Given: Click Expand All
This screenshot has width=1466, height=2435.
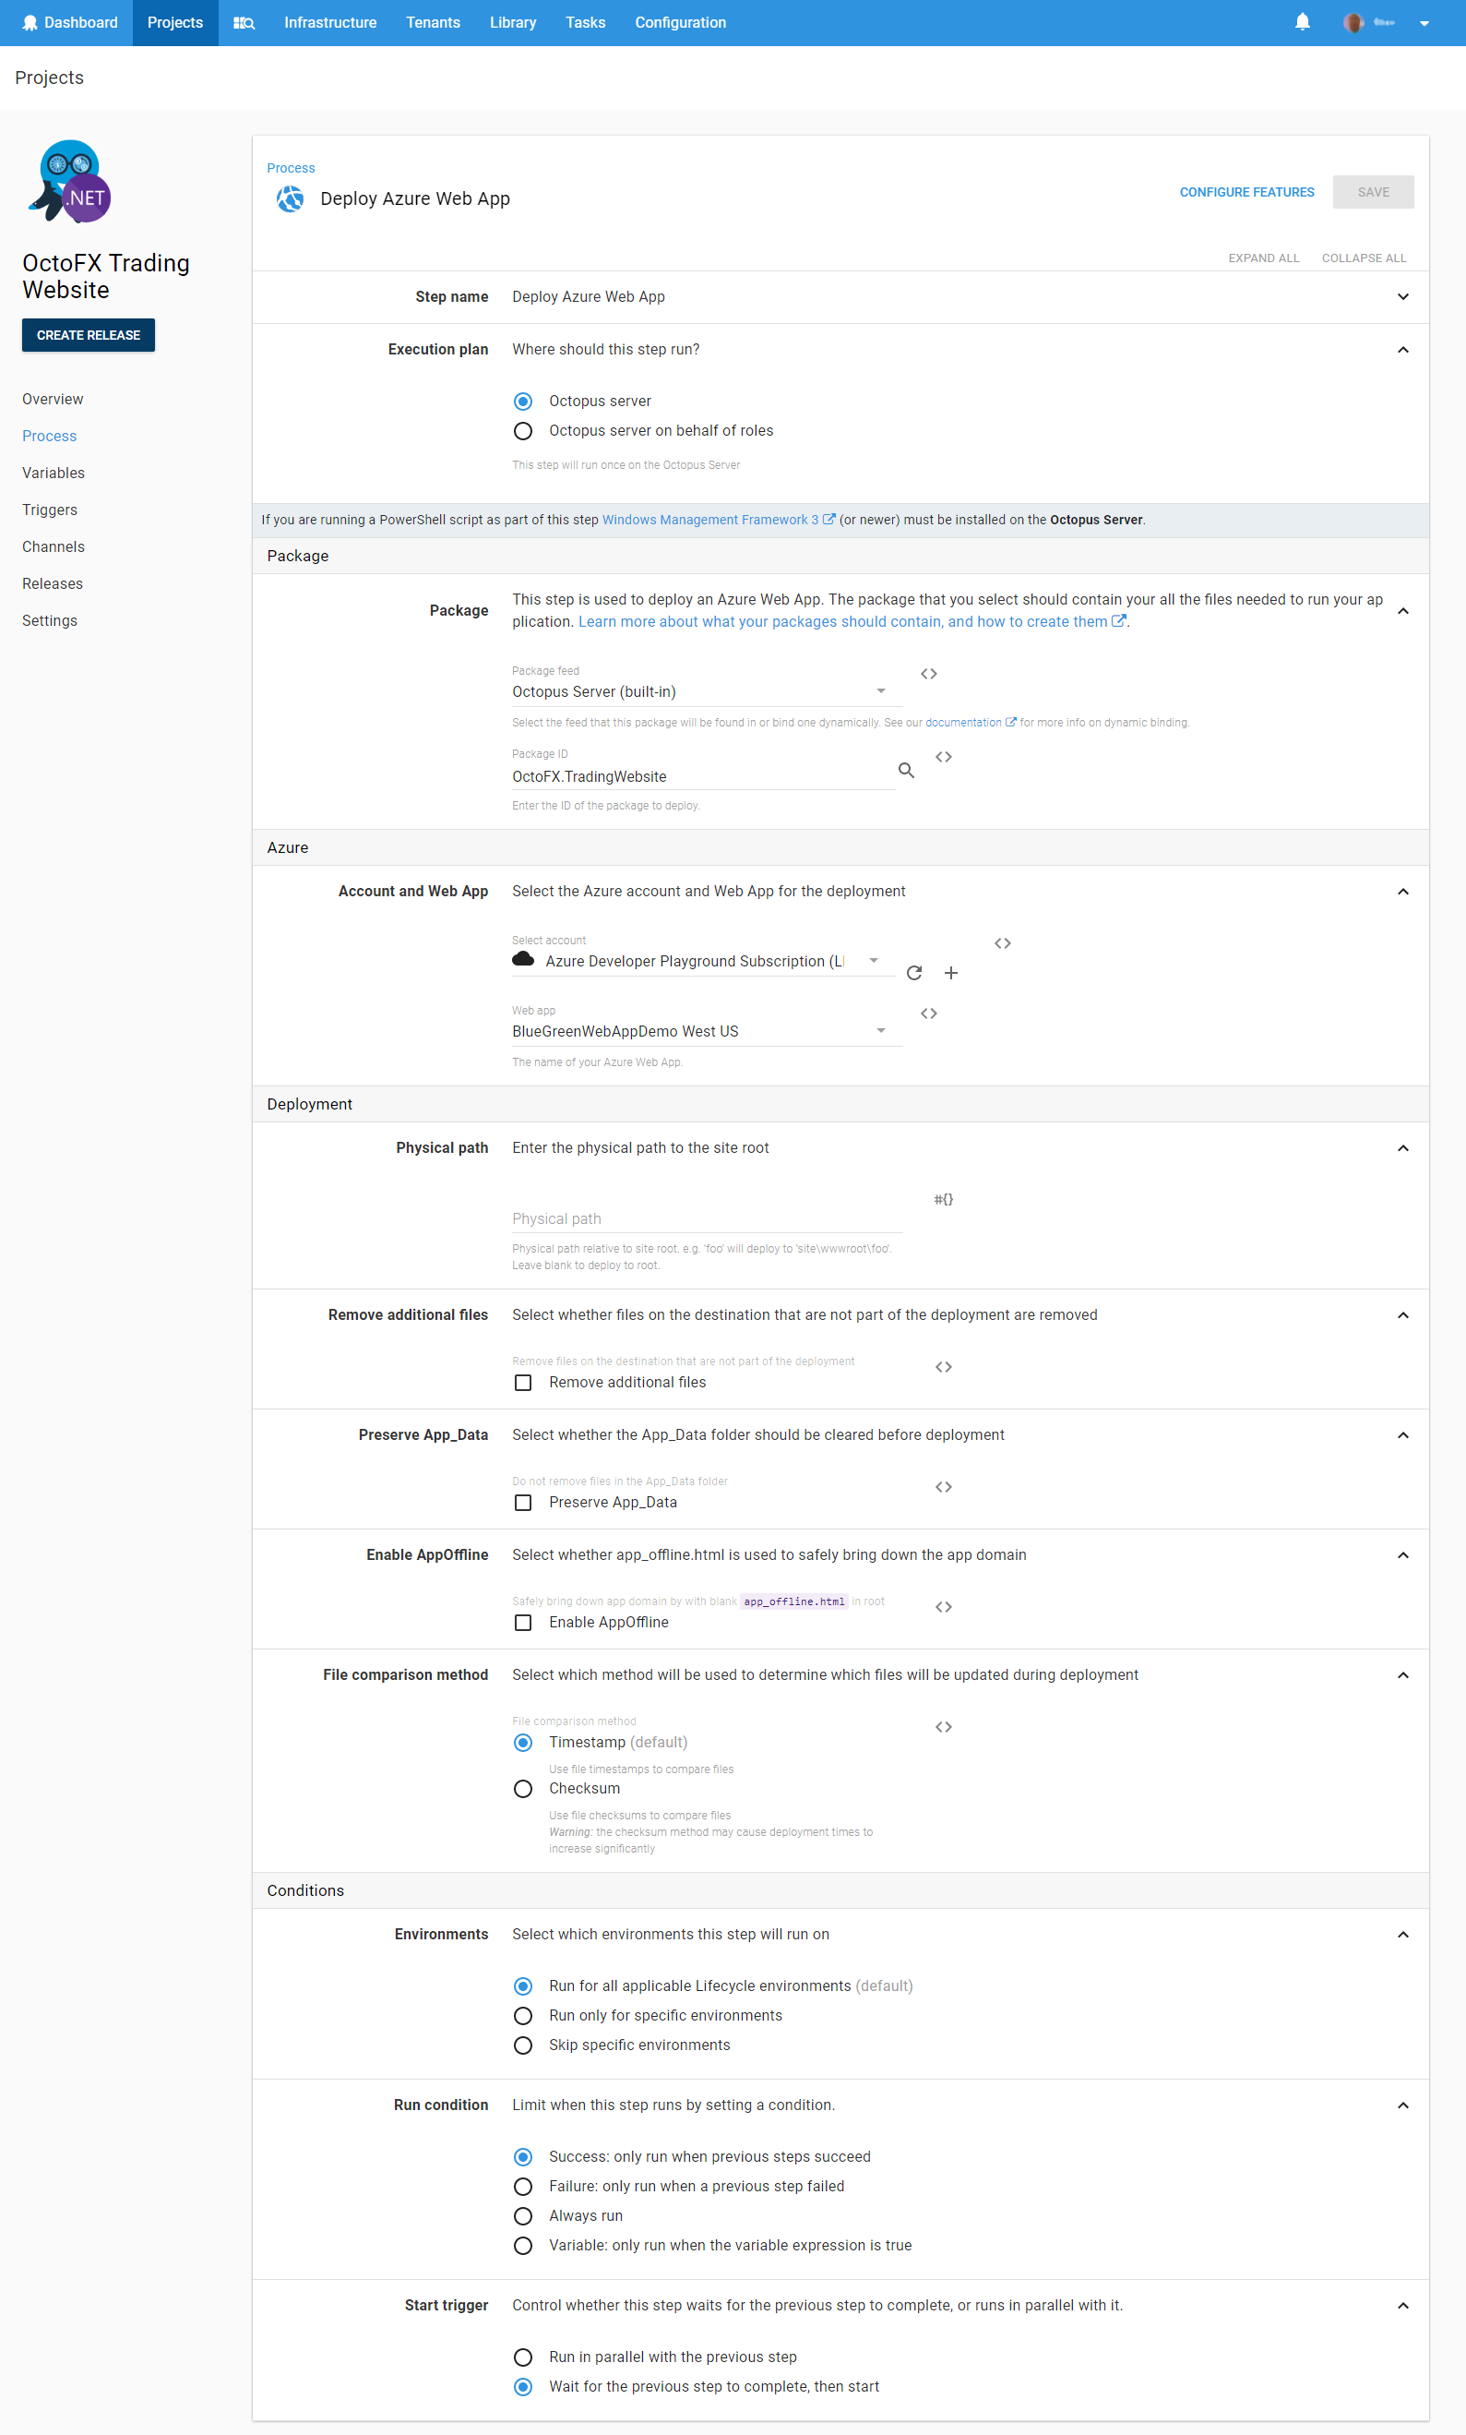Looking at the screenshot, I should tap(1263, 259).
